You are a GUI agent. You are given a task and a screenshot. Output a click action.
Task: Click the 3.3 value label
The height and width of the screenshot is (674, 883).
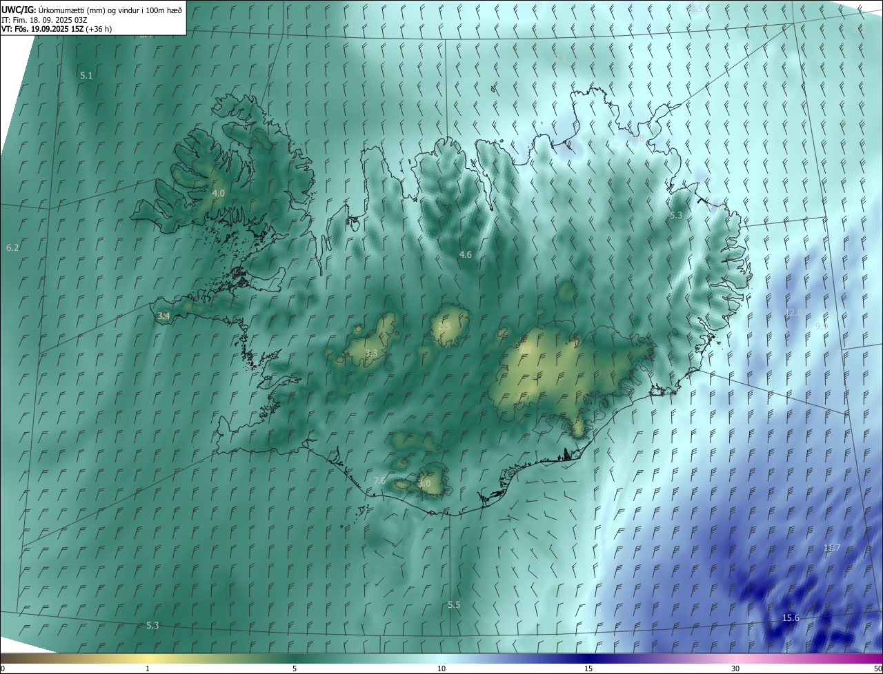371,354
